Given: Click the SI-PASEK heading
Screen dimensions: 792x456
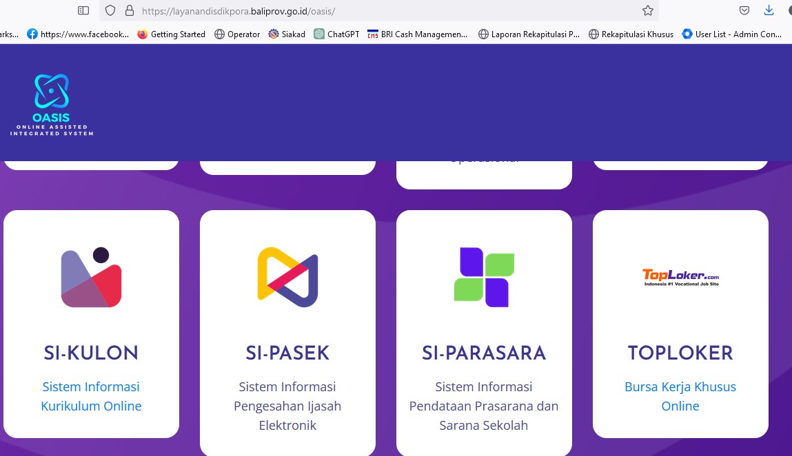Looking at the screenshot, I should click(287, 353).
